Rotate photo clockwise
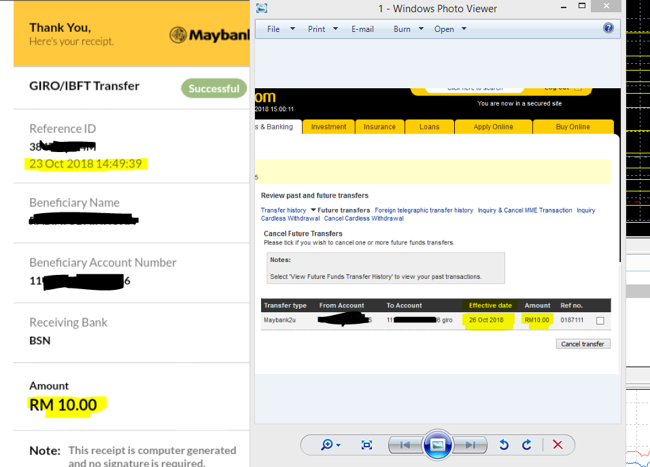The width and height of the screenshot is (650, 467). (526, 445)
